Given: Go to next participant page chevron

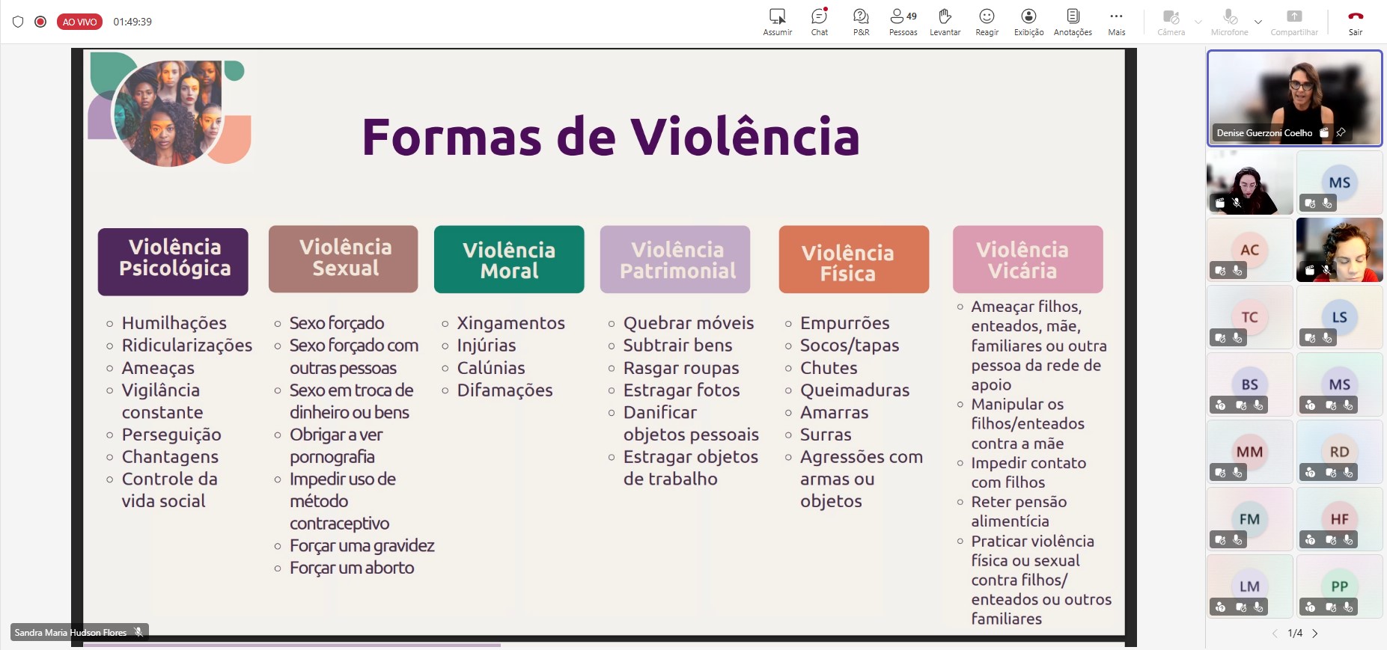Looking at the screenshot, I should coord(1315,634).
